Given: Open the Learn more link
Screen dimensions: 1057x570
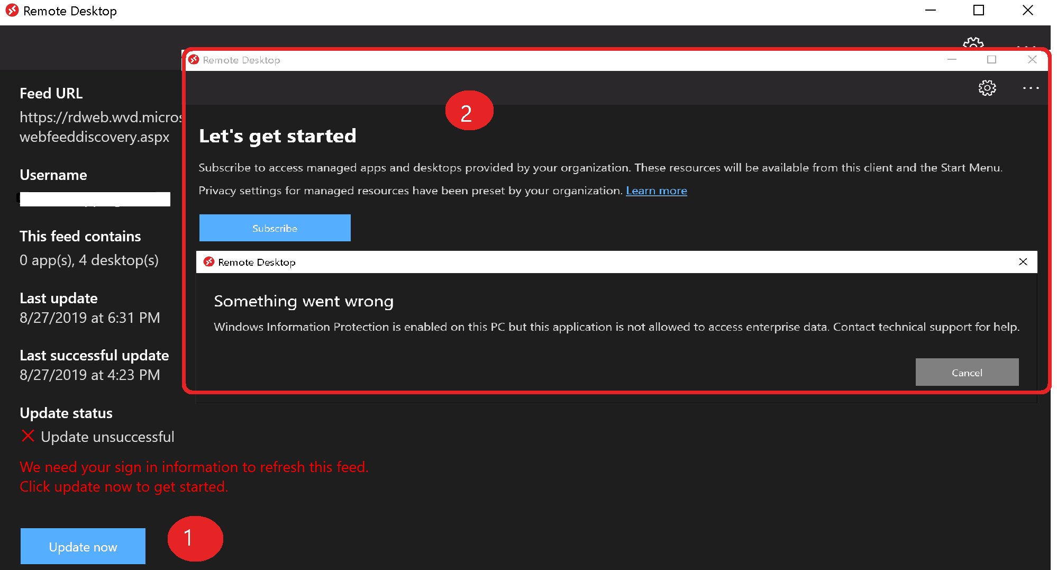Looking at the screenshot, I should click(x=657, y=191).
